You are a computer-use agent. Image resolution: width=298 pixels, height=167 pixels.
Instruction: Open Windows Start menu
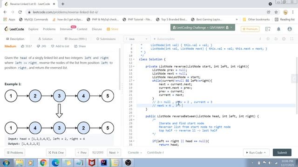point(6,163)
